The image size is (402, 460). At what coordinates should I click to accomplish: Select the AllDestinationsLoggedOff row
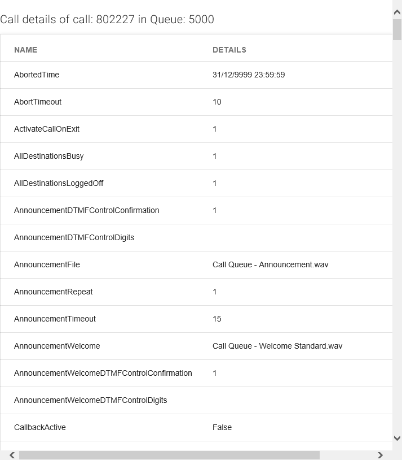pyautogui.click(x=59, y=183)
